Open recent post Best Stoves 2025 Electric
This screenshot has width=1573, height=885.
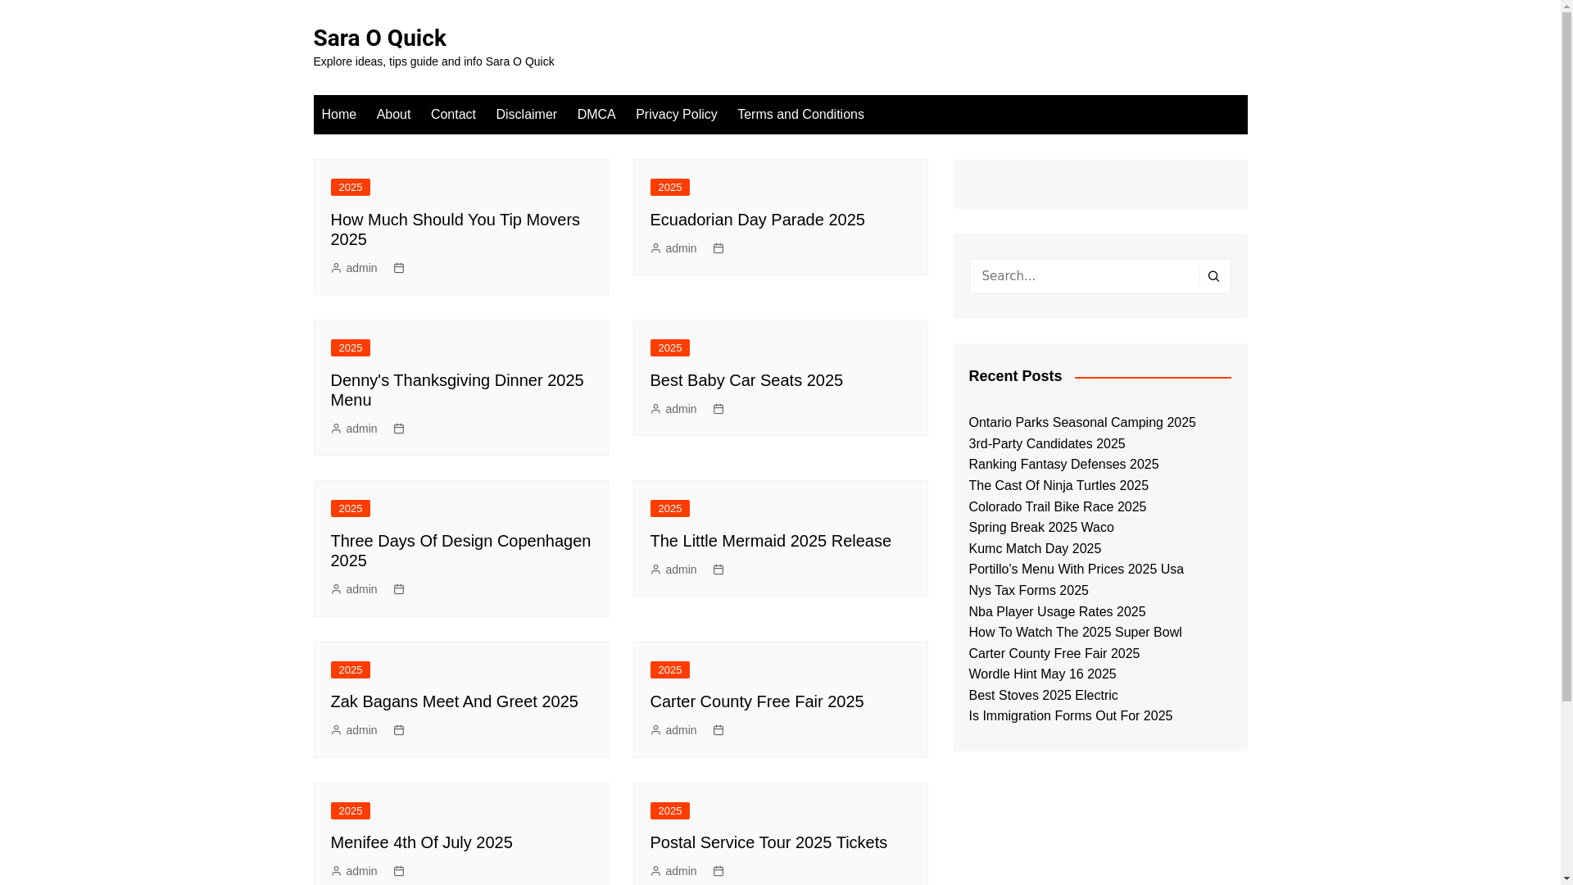coord(1043,696)
